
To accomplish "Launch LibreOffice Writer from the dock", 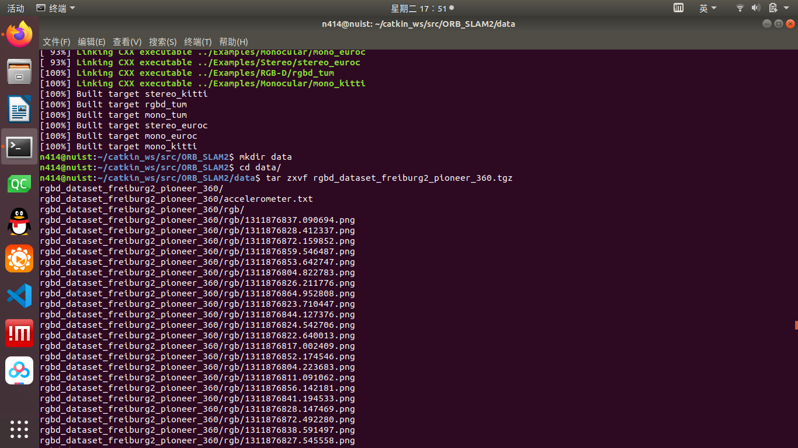I will (19, 109).
